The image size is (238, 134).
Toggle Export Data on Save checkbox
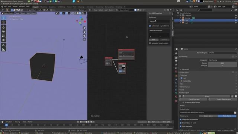tap(181, 123)
